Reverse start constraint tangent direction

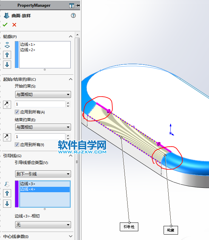pyautogui.click(x=7, y=104)
